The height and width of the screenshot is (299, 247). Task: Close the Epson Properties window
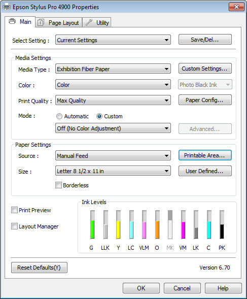[x=236, y=7]
